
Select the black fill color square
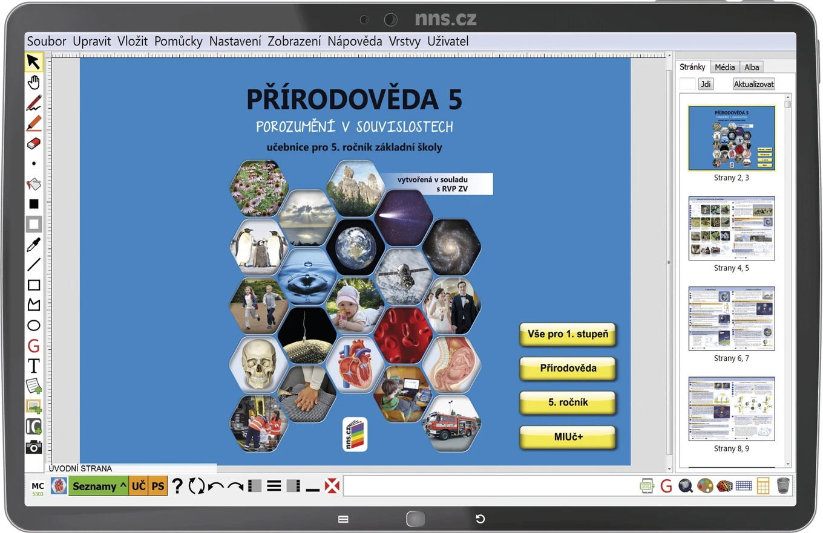click(34, 204)
